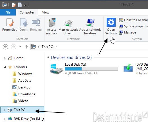Viewport: 148px width, 122px height.
Task: Expand the Home tree node
Action: [5, 58]
